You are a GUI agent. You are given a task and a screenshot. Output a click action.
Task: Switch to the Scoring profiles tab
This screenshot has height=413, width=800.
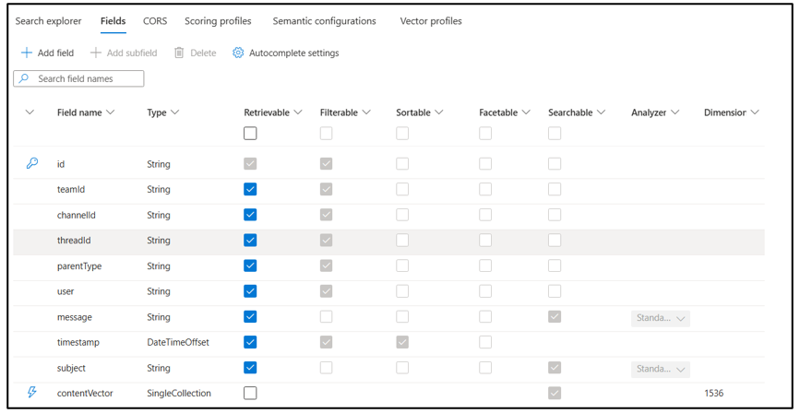pyautogui.click(x=218, y=20)
